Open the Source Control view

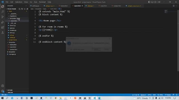(x=3, y=17)
